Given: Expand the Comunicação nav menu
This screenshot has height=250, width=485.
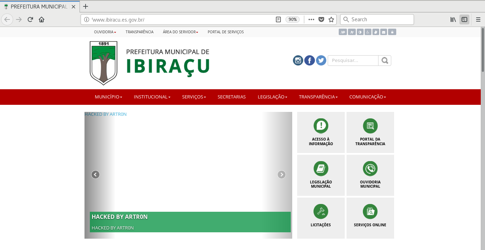Looking at the screenshot, I should 367,97.
